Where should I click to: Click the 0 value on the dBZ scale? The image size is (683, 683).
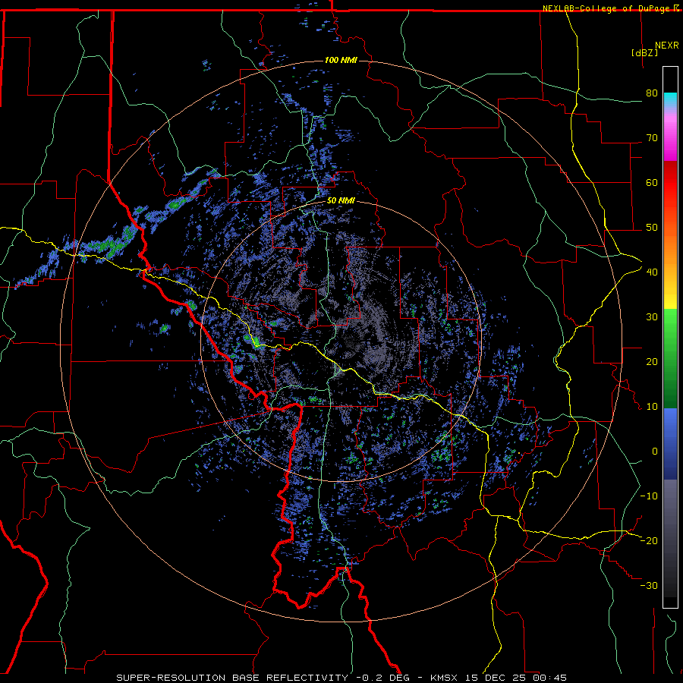tap(655, 452)
